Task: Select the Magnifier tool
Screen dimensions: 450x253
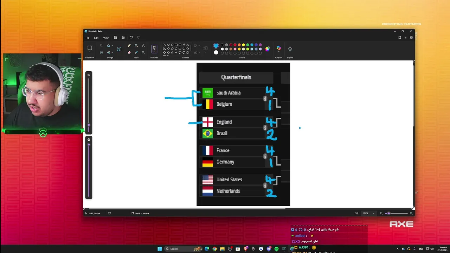Action: [143, 52]
